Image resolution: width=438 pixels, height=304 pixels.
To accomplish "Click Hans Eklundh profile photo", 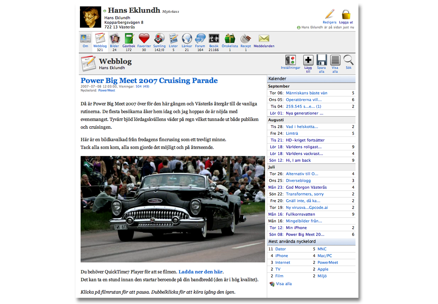I will click(x=91, y=17).
